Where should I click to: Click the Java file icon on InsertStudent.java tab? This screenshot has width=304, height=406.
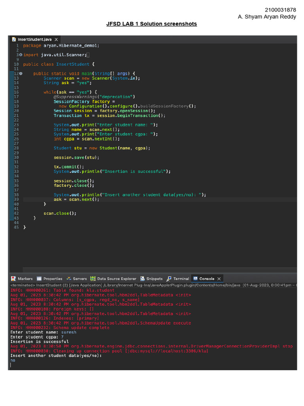tap(14, 39)
